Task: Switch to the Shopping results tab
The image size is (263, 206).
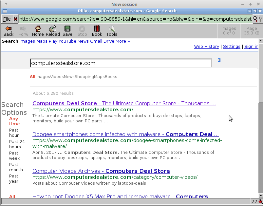Action: click(84, 77)
